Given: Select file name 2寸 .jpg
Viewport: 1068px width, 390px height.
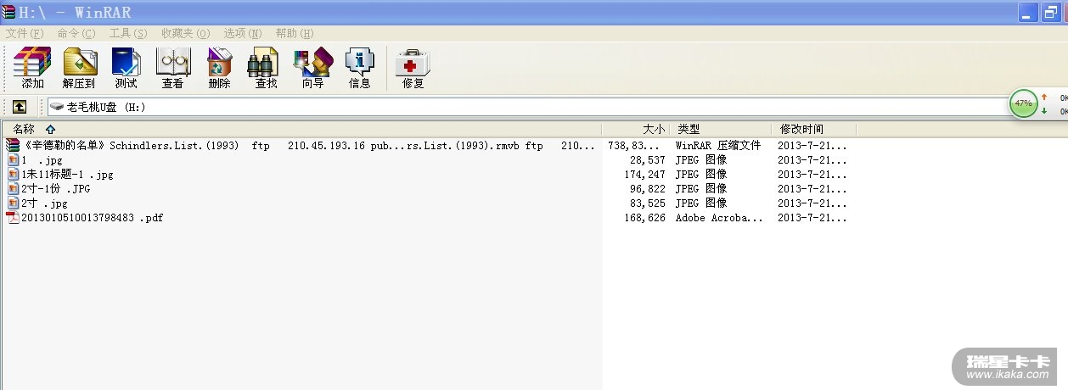Looking at the screenshot, I should 44,203.
